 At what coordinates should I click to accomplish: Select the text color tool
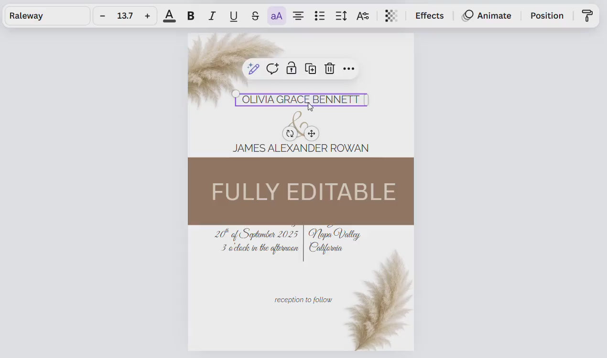point(169,16)
